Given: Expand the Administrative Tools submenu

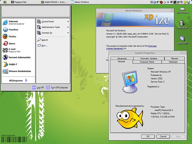Looking at the screenshot, I should coord(53,27).
